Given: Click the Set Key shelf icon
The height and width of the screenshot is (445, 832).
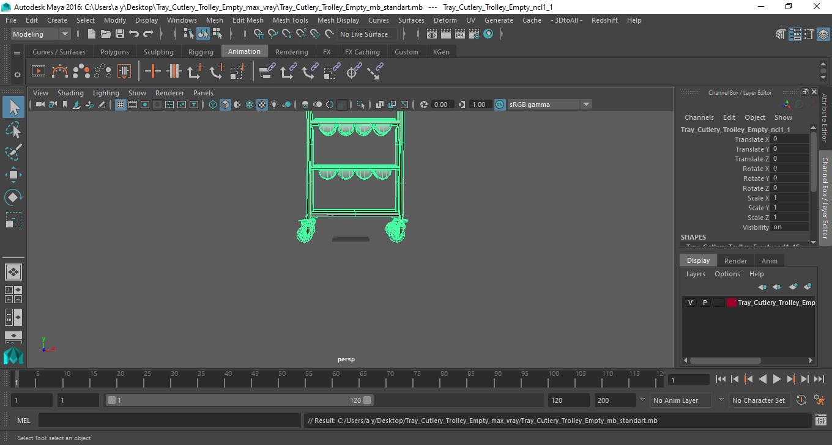Looking at the screenshot, I should (x=152, y=72).
